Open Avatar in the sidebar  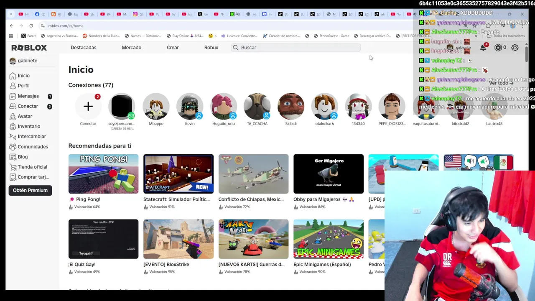[21, 116]
